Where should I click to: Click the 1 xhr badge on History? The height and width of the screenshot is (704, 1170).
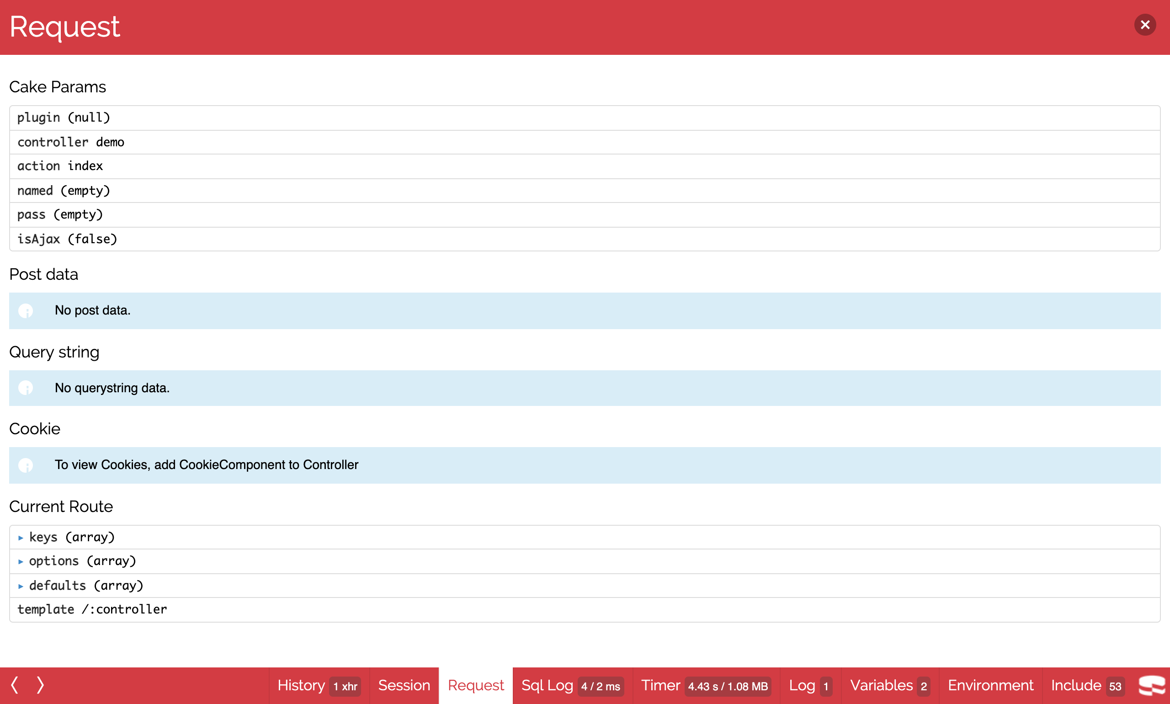[x=345, y=687]
